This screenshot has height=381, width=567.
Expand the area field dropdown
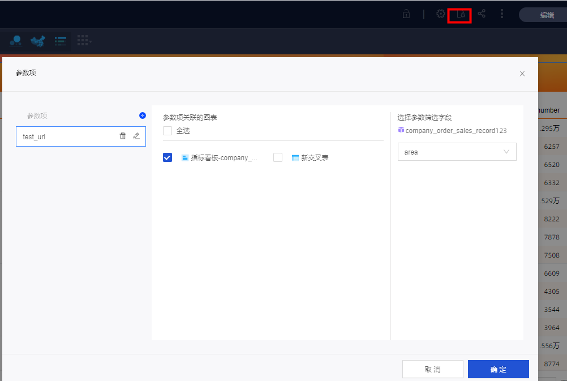click(457, 152)
